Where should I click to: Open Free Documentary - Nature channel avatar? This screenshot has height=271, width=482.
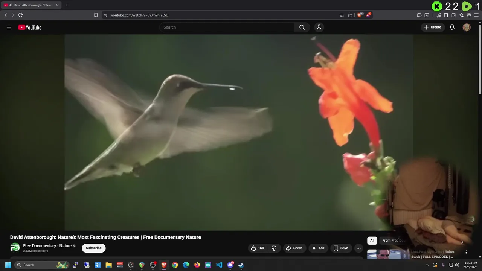click(15, 248)
